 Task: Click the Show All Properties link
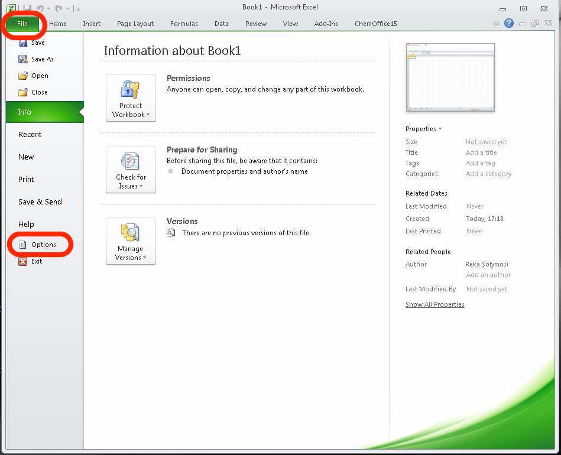(434, 305)
